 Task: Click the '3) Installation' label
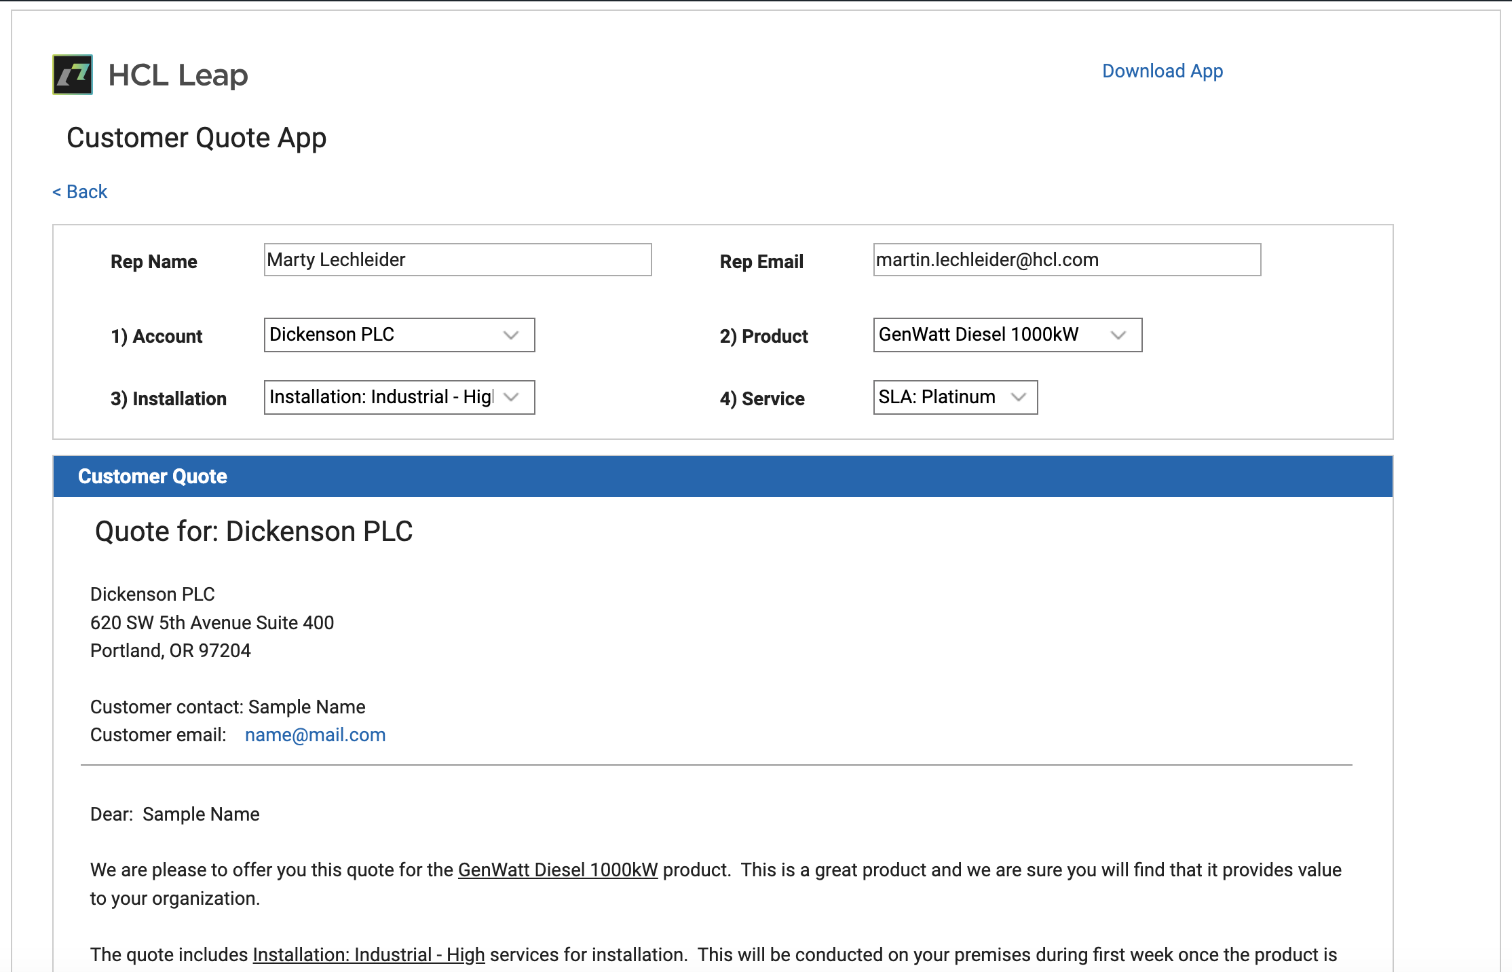point(168,399)
